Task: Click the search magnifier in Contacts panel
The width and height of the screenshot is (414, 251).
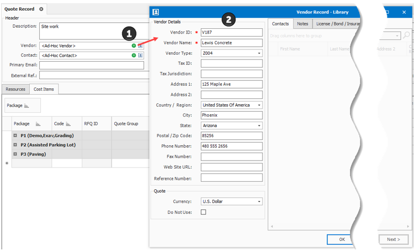Action: coord(407,36)
